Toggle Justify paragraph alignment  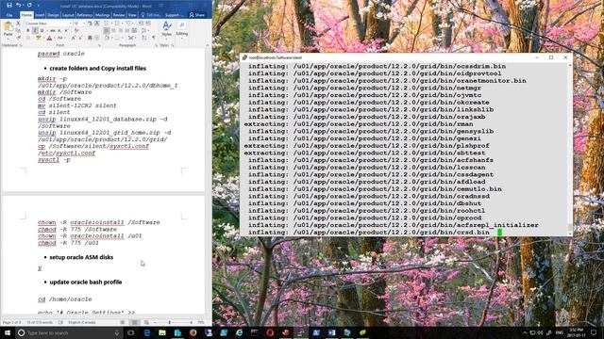tap(127, 31)
